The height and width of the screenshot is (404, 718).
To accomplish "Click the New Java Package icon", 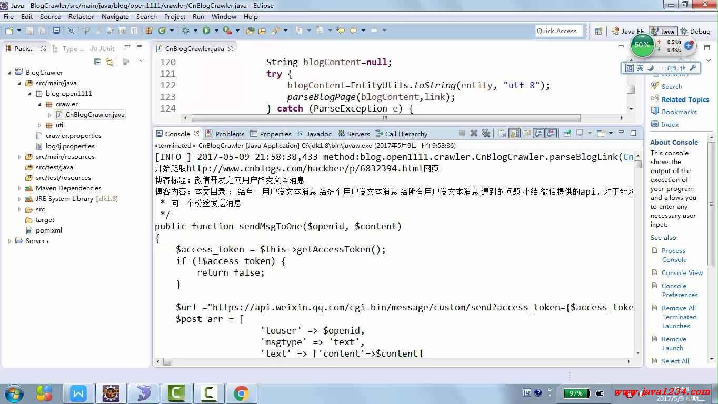I will click(x=149, y=31).
